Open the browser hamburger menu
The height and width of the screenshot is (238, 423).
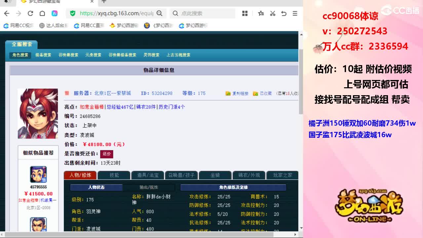(295, 13)
